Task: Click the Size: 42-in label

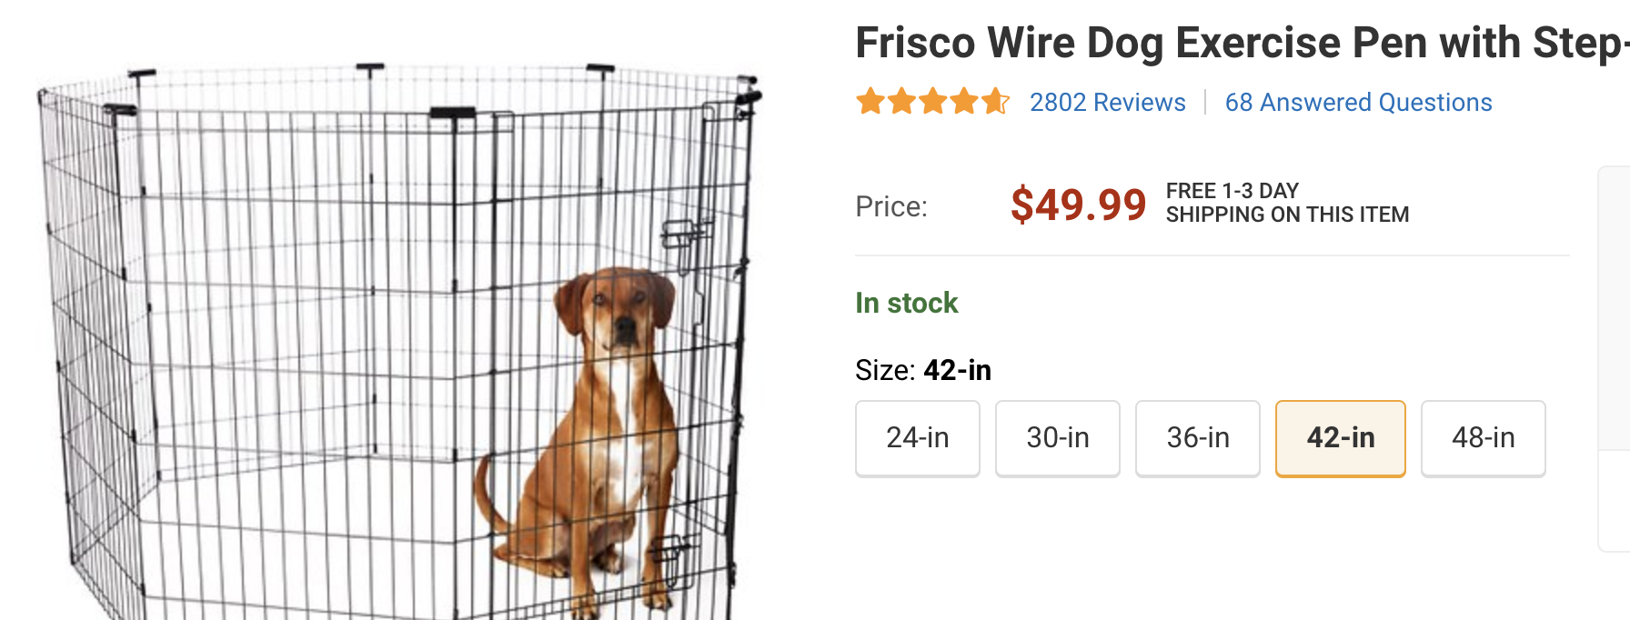Action: pos(922,370)
